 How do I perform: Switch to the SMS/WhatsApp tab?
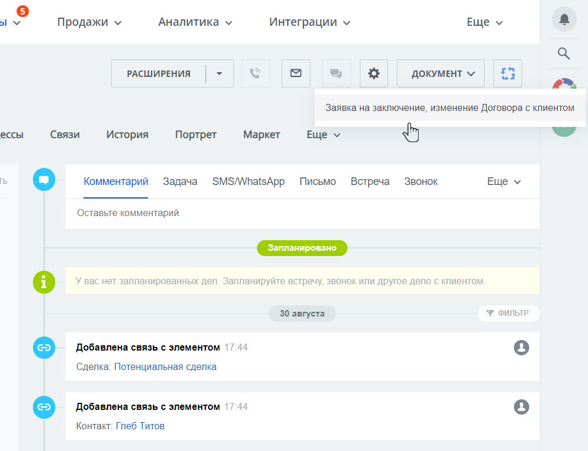[248, 181]
